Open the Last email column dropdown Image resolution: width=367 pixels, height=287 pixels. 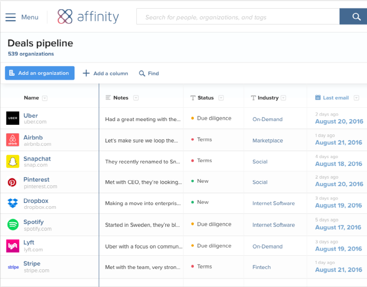(356, 98)
